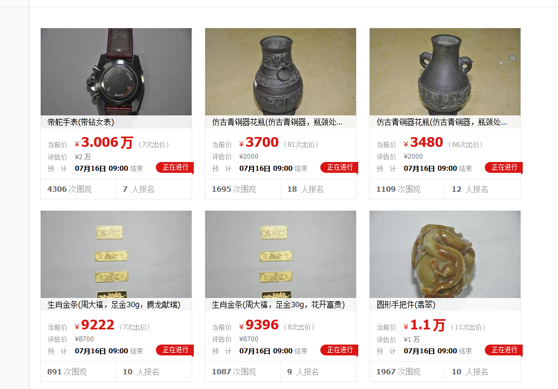
Task: Click the ¥3.006万 current price
Action: [104, 142]
